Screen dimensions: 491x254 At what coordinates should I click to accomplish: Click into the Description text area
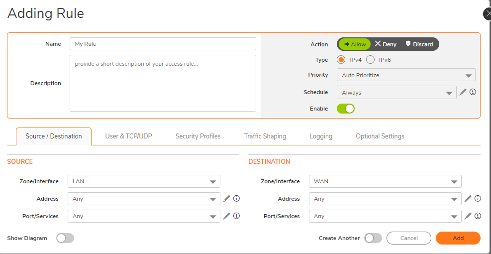(x=163, y=83)
